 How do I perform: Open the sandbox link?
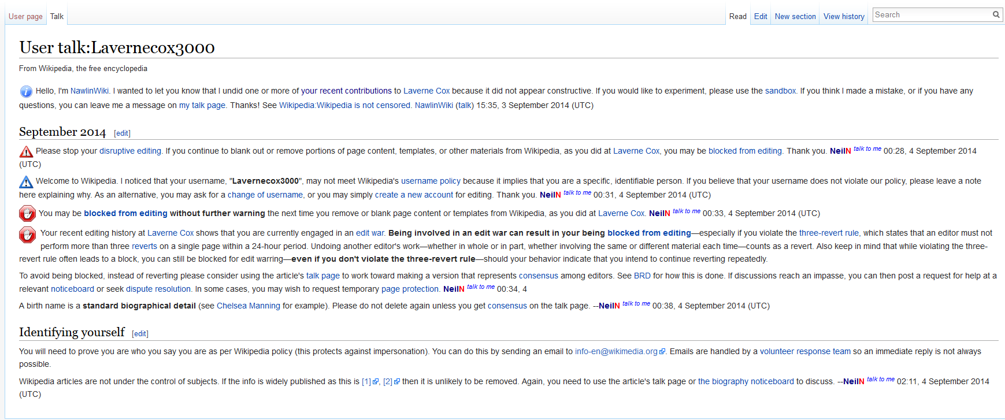(780, 91)
